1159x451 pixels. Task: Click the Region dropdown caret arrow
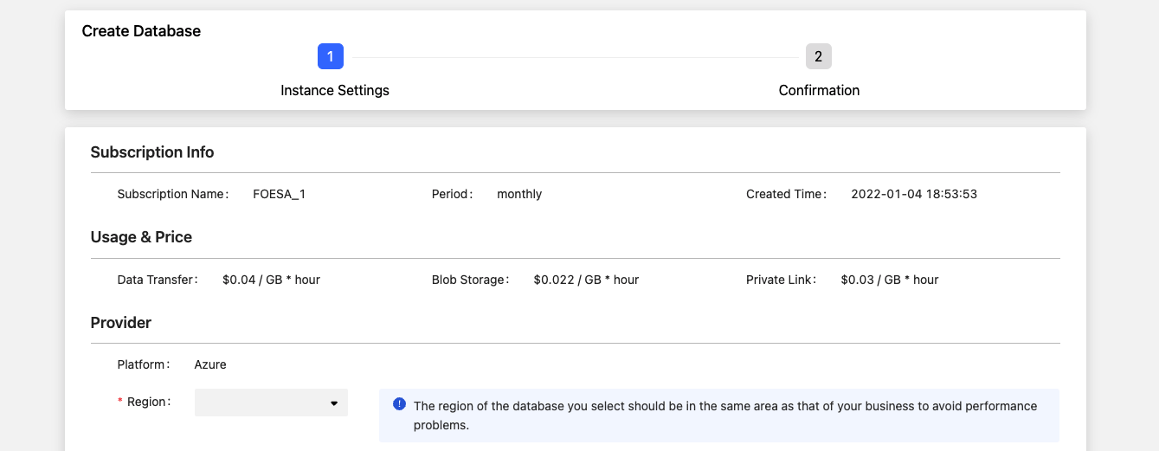click(334, 403)
